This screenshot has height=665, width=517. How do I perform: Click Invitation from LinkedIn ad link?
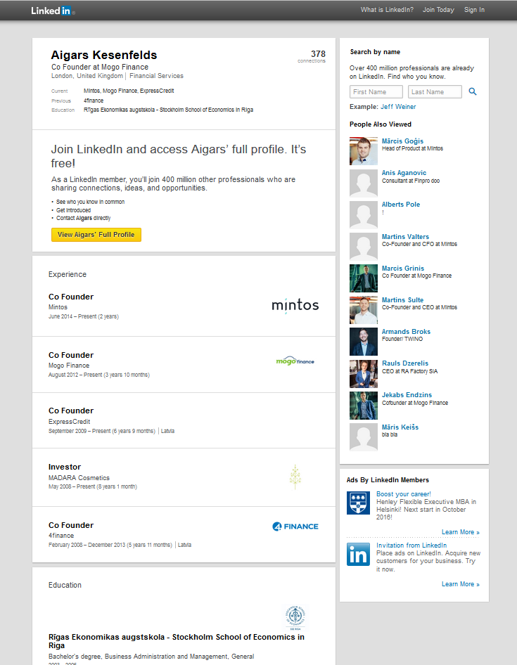pos(411,545)
